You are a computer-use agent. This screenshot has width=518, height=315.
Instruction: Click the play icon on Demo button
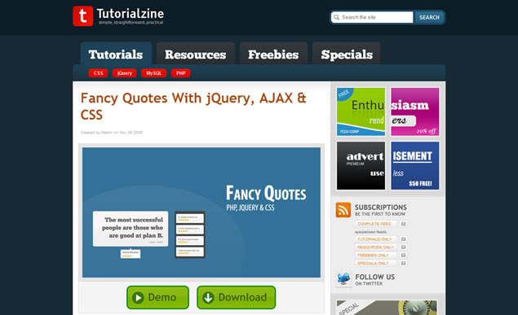138,298
